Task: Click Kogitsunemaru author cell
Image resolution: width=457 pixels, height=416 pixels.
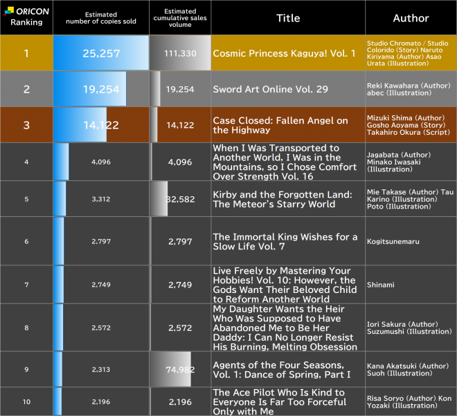Action: pos(411,241)
